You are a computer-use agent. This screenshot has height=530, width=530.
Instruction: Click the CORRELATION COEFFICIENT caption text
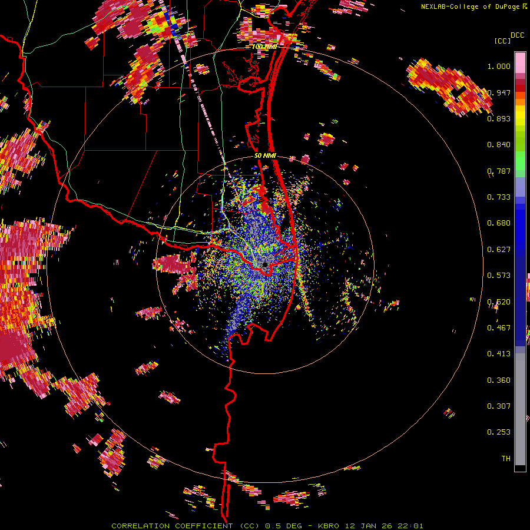coord(172,526)
